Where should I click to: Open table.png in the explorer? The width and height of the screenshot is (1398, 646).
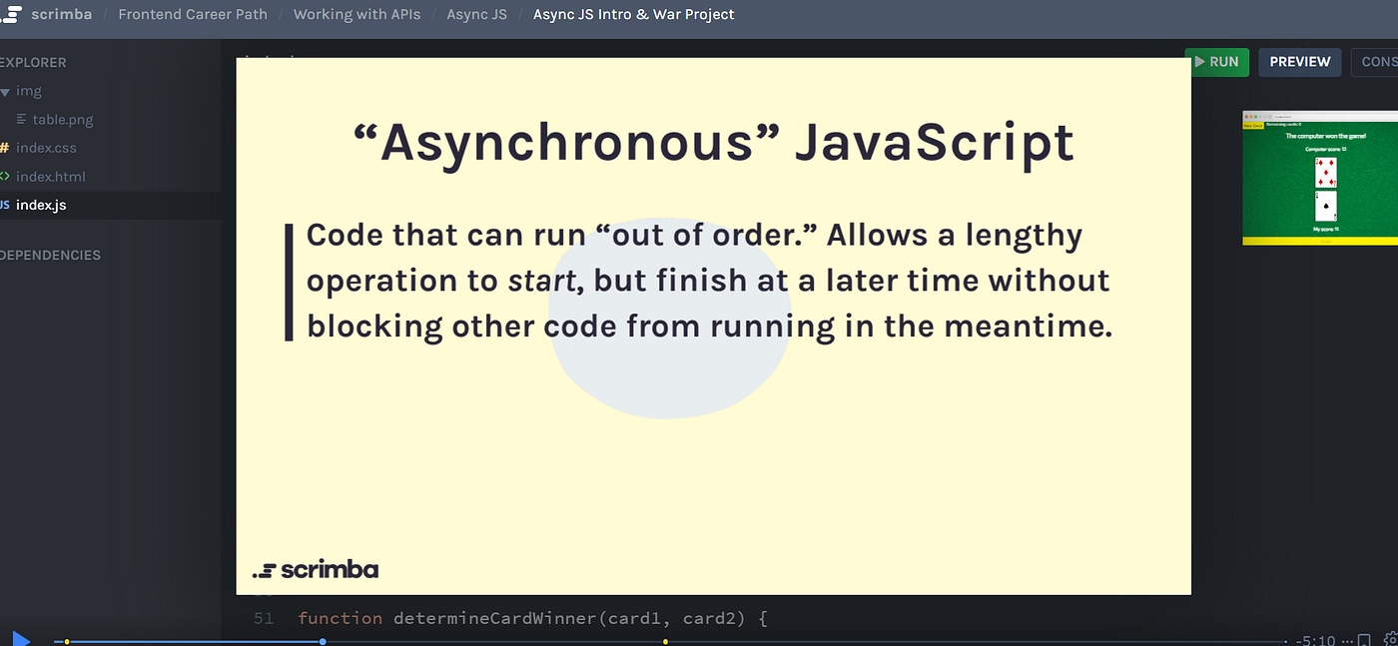pos(63,120)
